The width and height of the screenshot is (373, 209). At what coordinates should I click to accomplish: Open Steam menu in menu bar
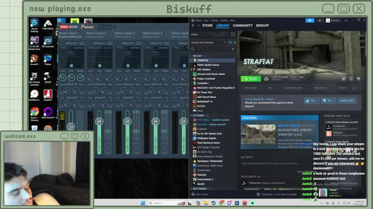(x=198, y=20)
